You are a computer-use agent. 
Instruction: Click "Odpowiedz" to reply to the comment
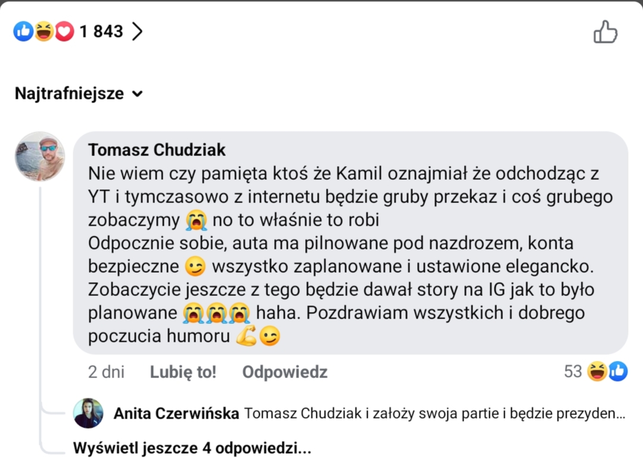[x=285, y=372]
